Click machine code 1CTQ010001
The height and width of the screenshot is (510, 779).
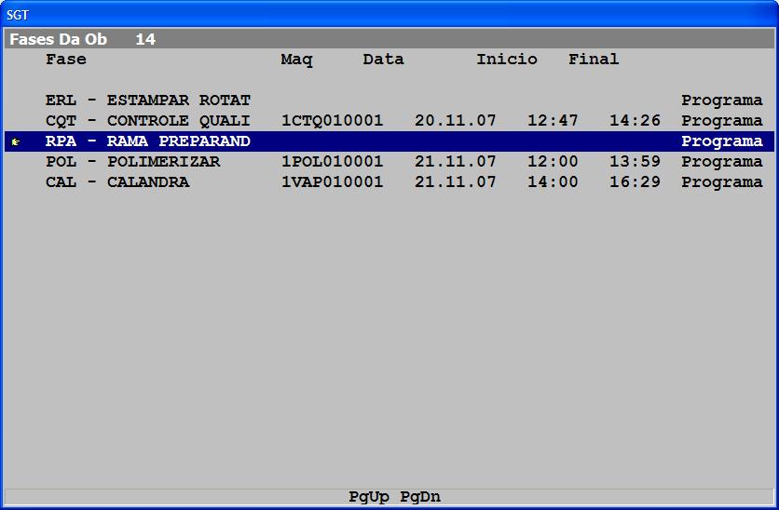pos(332,121)
